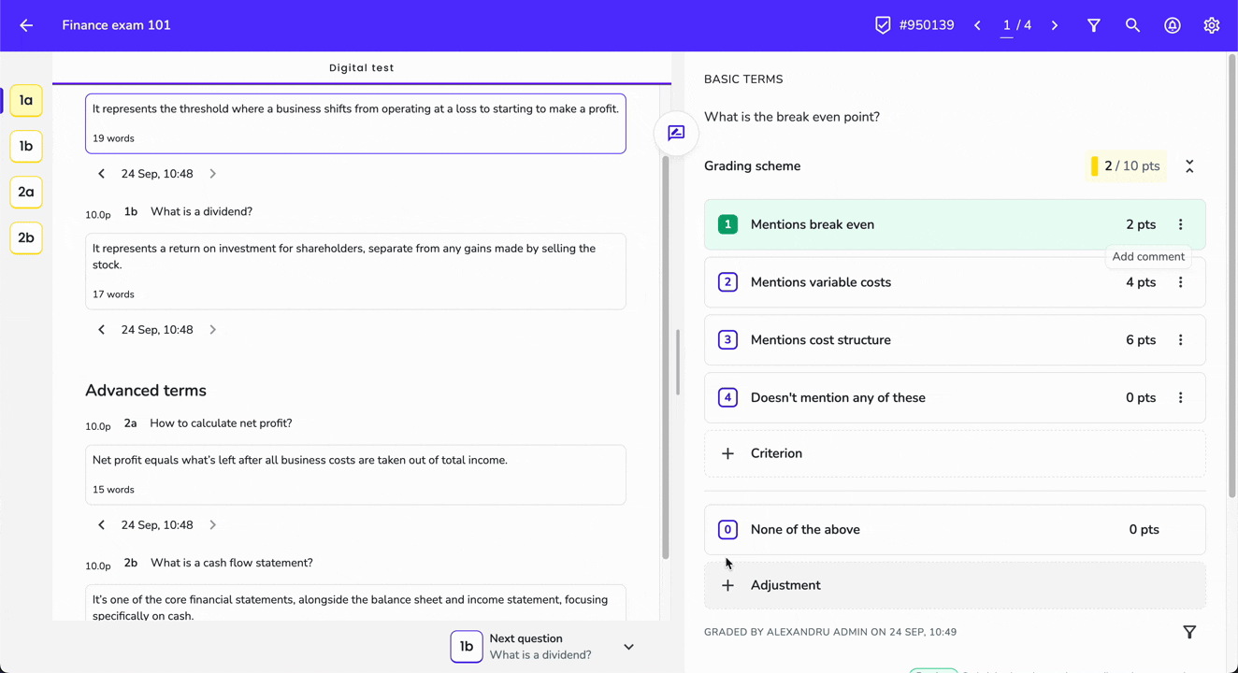The width and height of the screenshot is (1238, 673).
Task: Click the annotation comment icon beside the answer
Action: pyautogui.click(x=676, y=133)
